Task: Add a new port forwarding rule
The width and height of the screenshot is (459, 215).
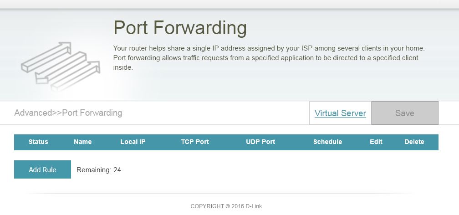Action: tap(42, 169)
